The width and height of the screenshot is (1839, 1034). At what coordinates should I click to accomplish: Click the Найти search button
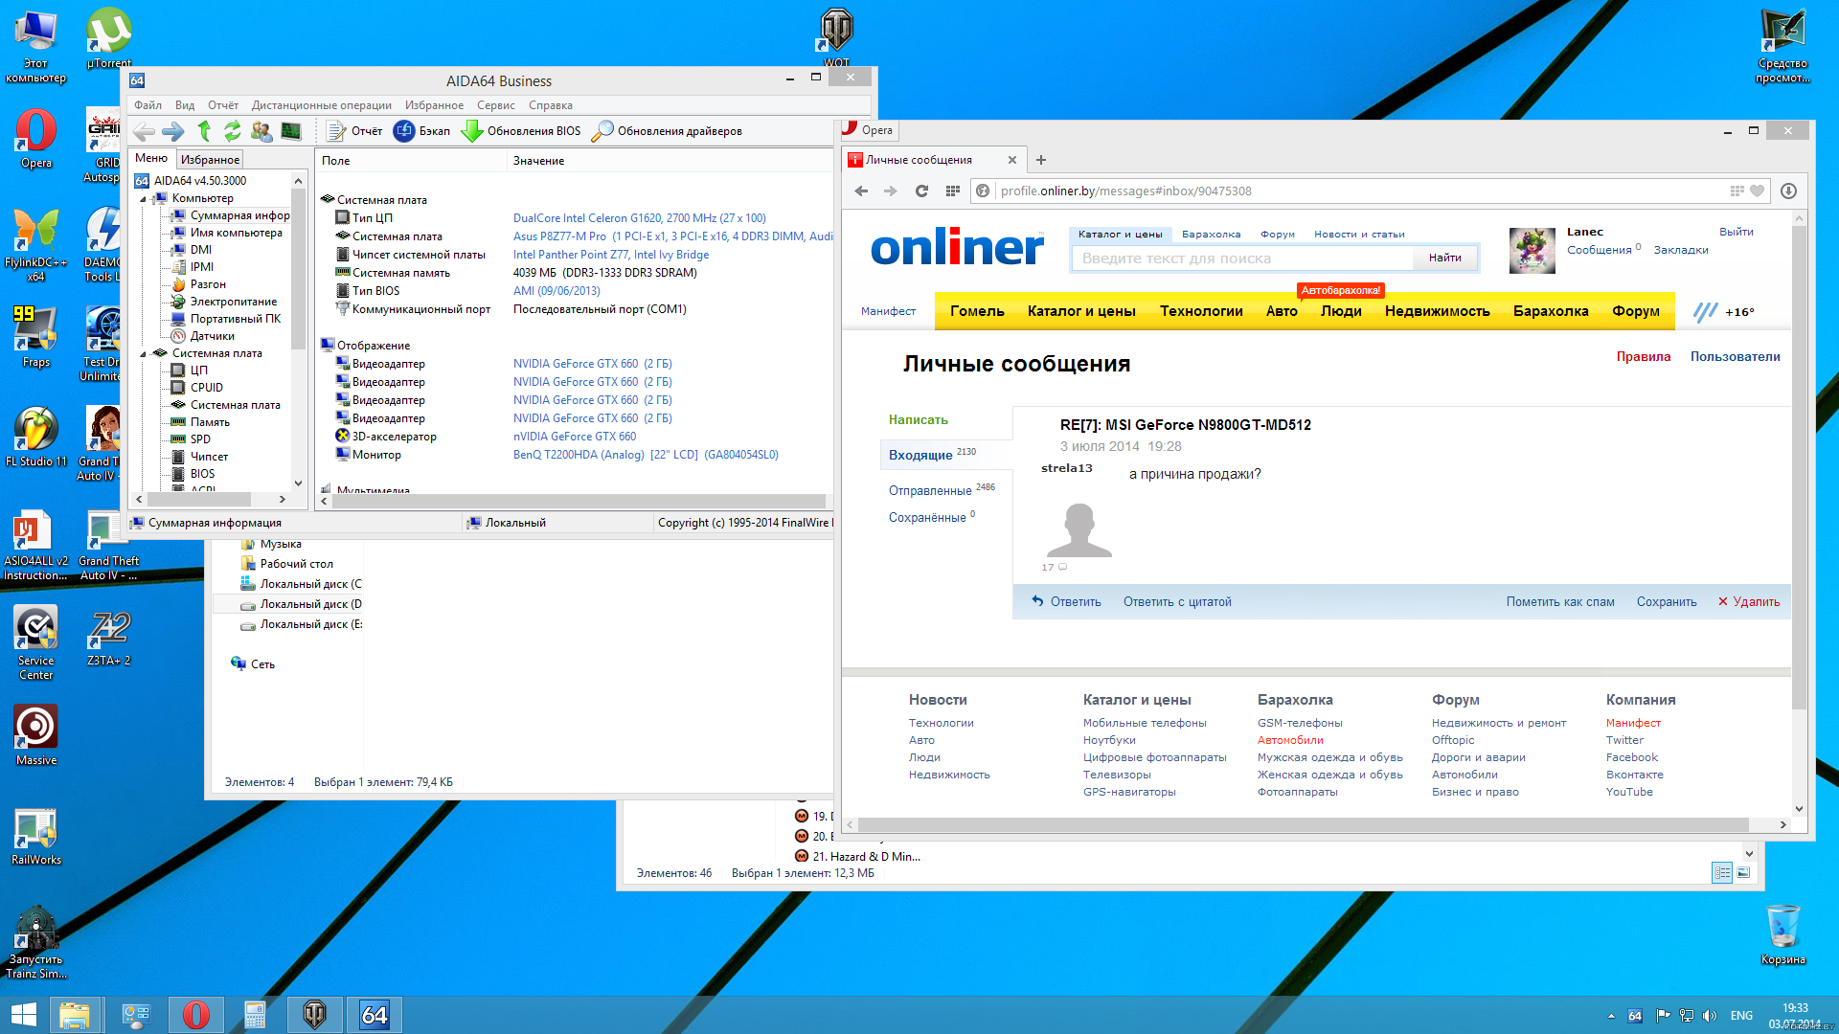pos(1444,258)
